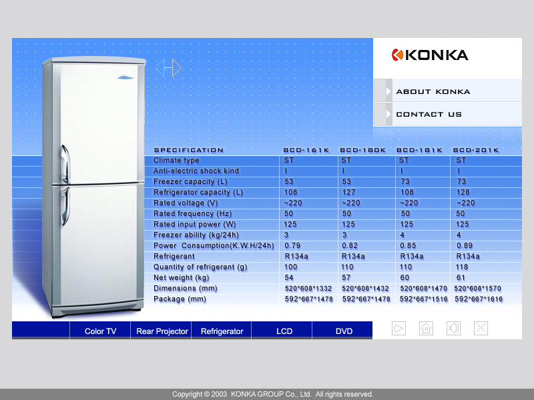Select the BCD-181K column header
The width and height of the screenshot is (534, 400).
point(419,150)
